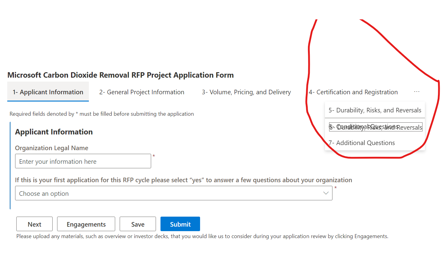Screen dimensions: 447x268
Task: Open the 3- Volume, Pricing, and Delivery tab
Action: (246, 92)
